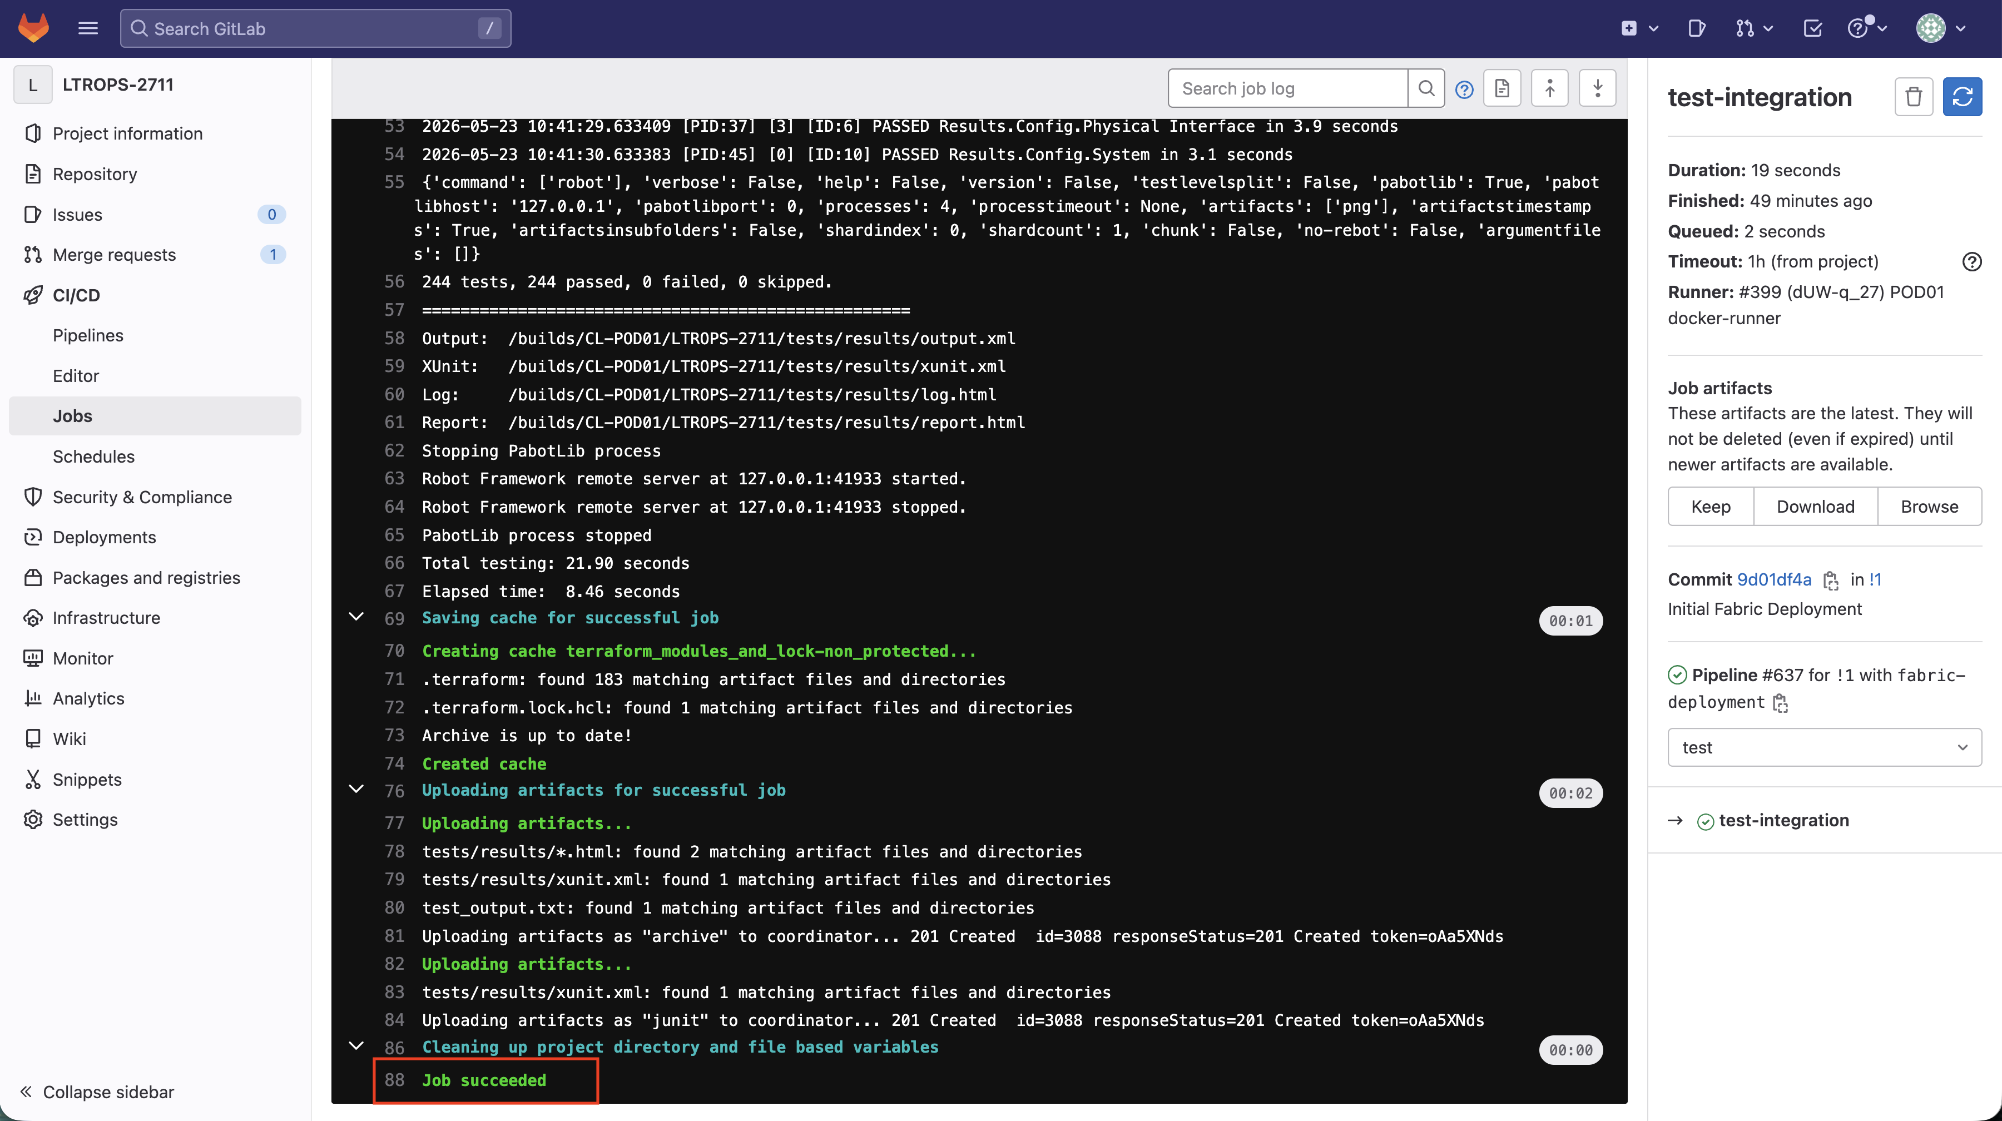Copy commit SHA to clipboard

tap(1831, 581)
